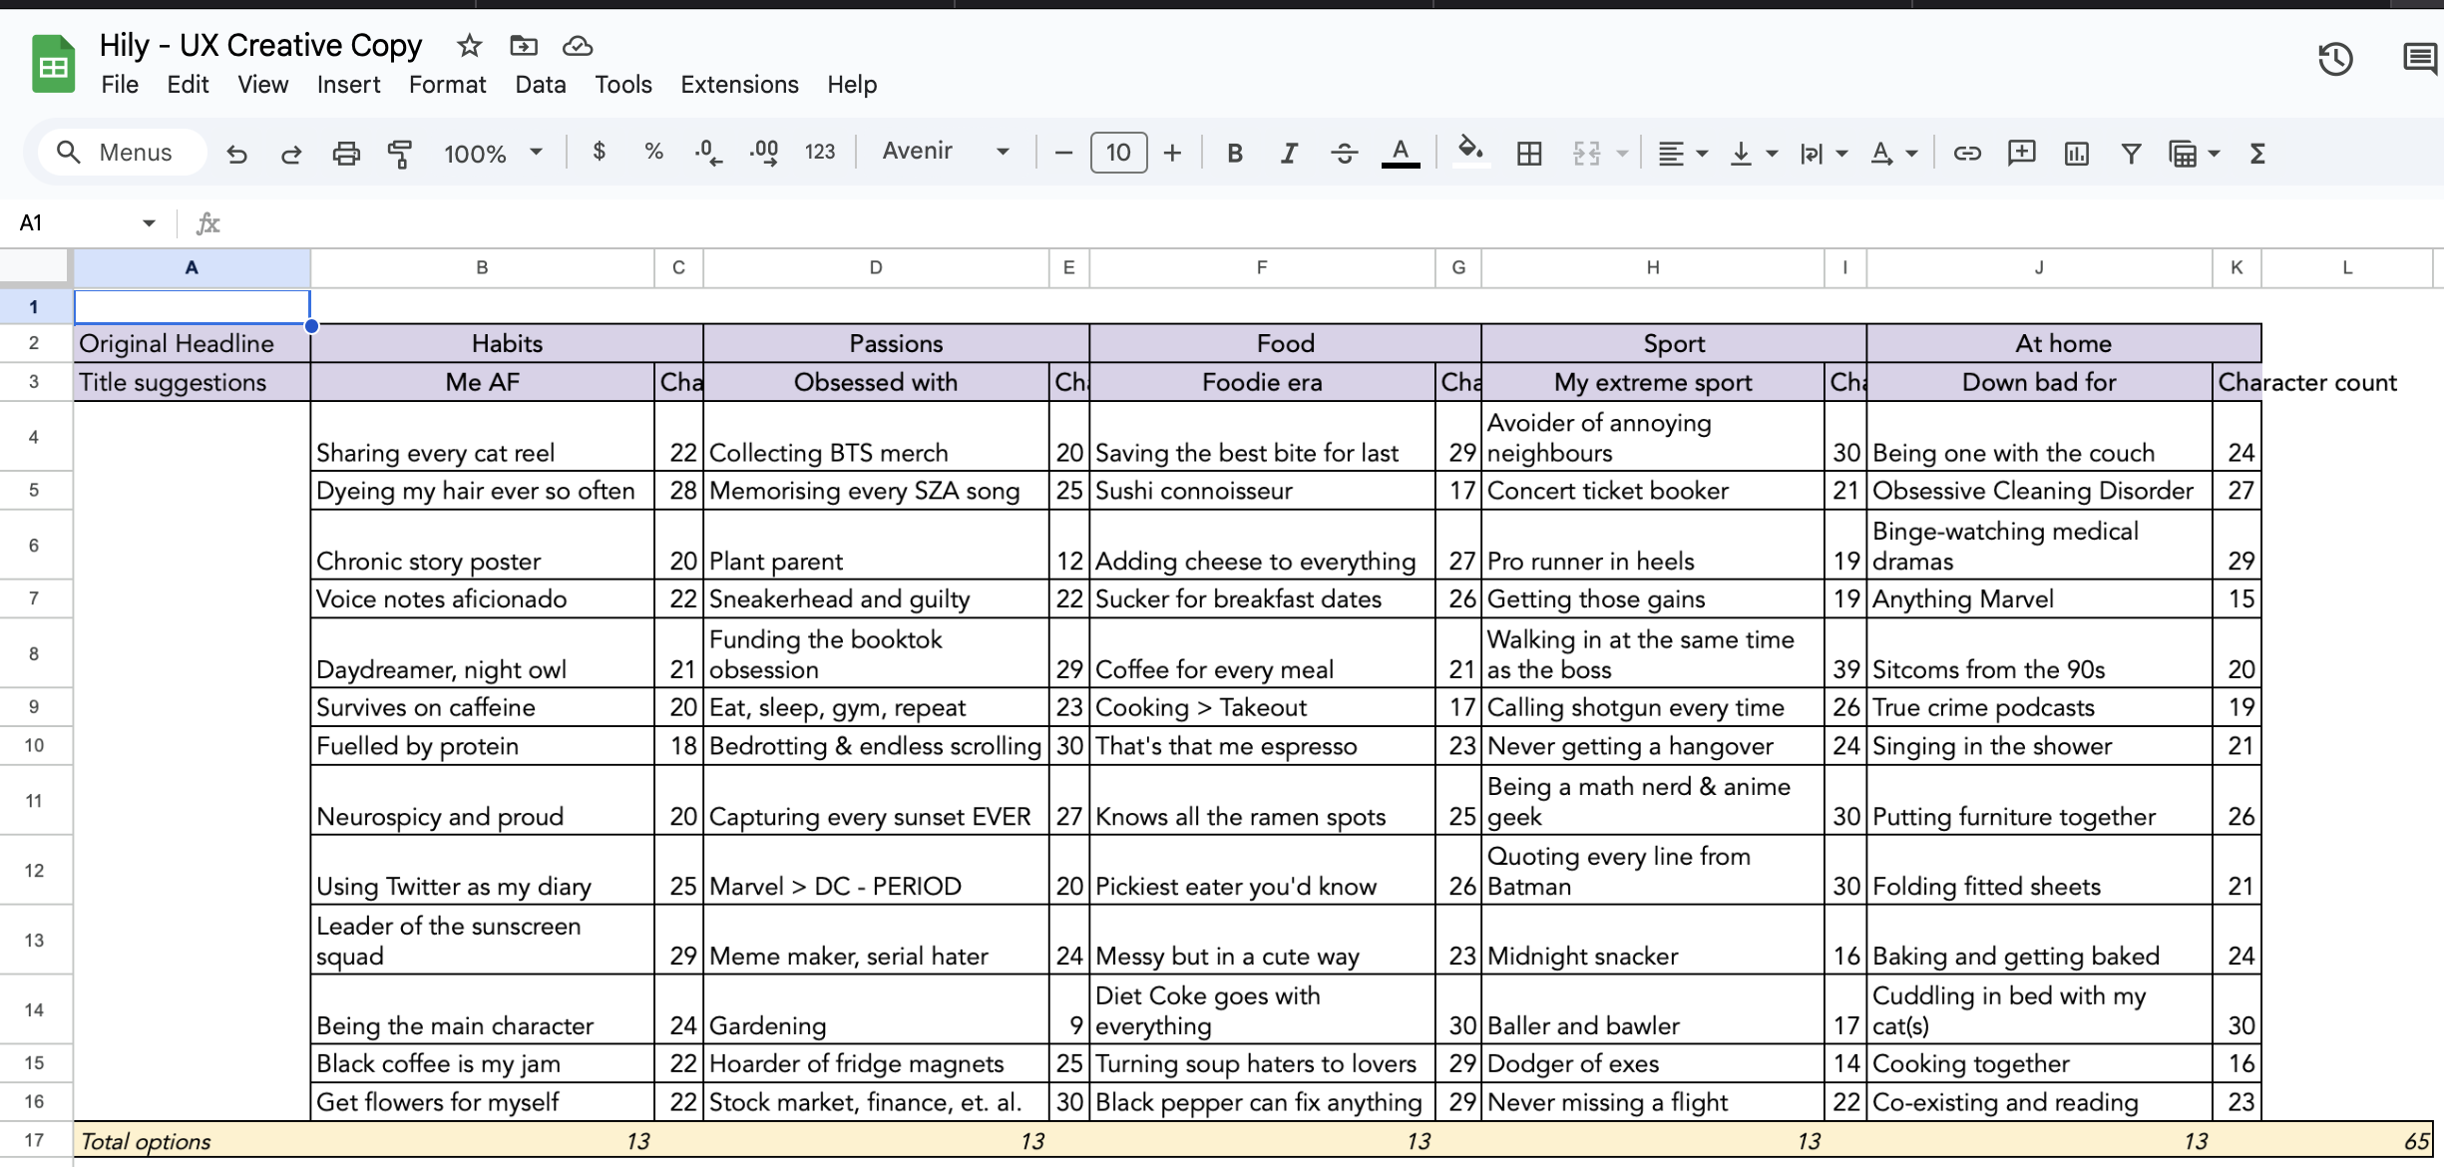
Task: Open the Format menu
Action: tap(447, 85)
